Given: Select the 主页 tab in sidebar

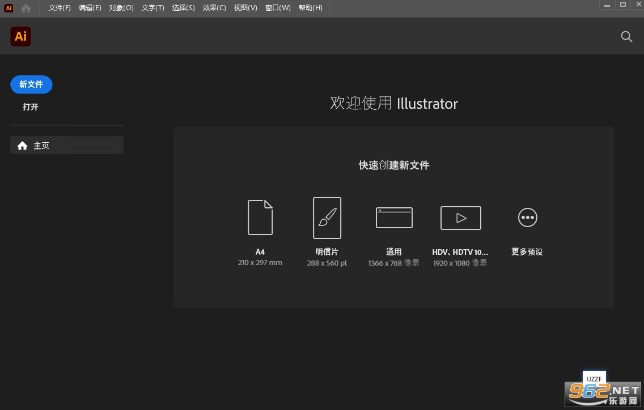Looking at the screenshot, I should pyautogui.click(x=67, y=146).
